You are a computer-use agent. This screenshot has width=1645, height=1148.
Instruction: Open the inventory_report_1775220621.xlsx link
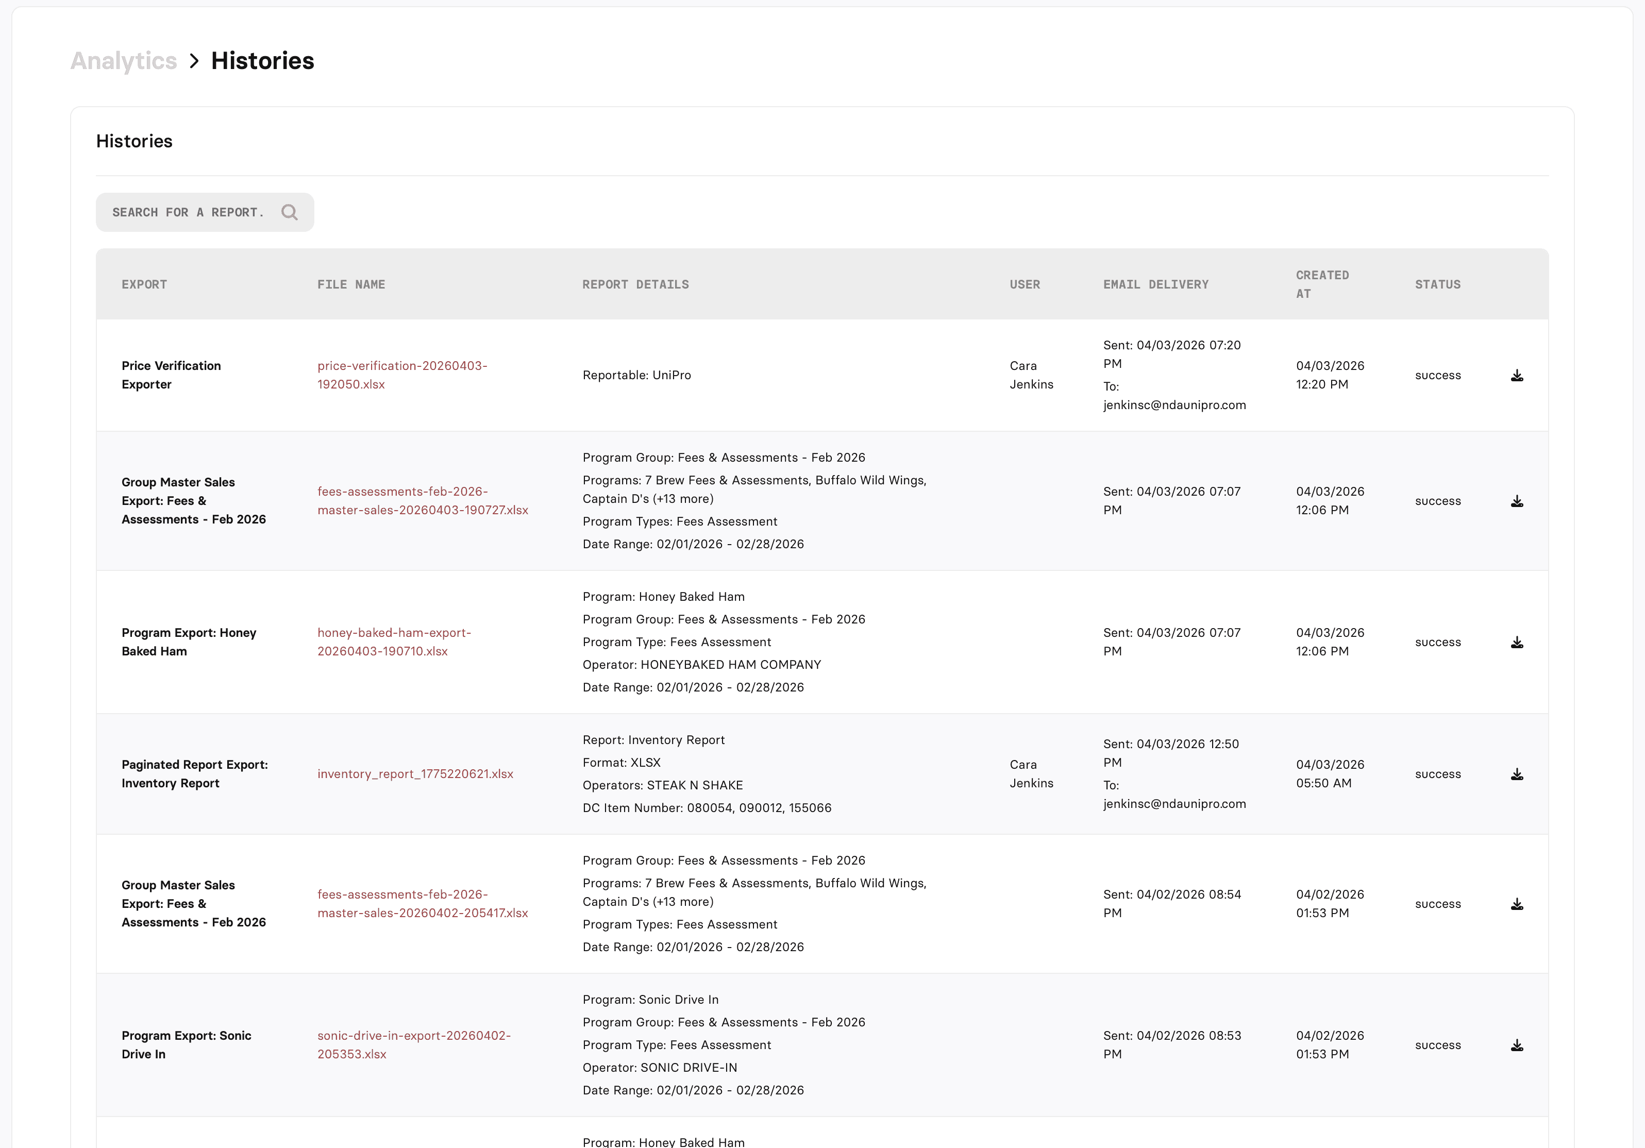pyautogui.click(x=415, y=773)
